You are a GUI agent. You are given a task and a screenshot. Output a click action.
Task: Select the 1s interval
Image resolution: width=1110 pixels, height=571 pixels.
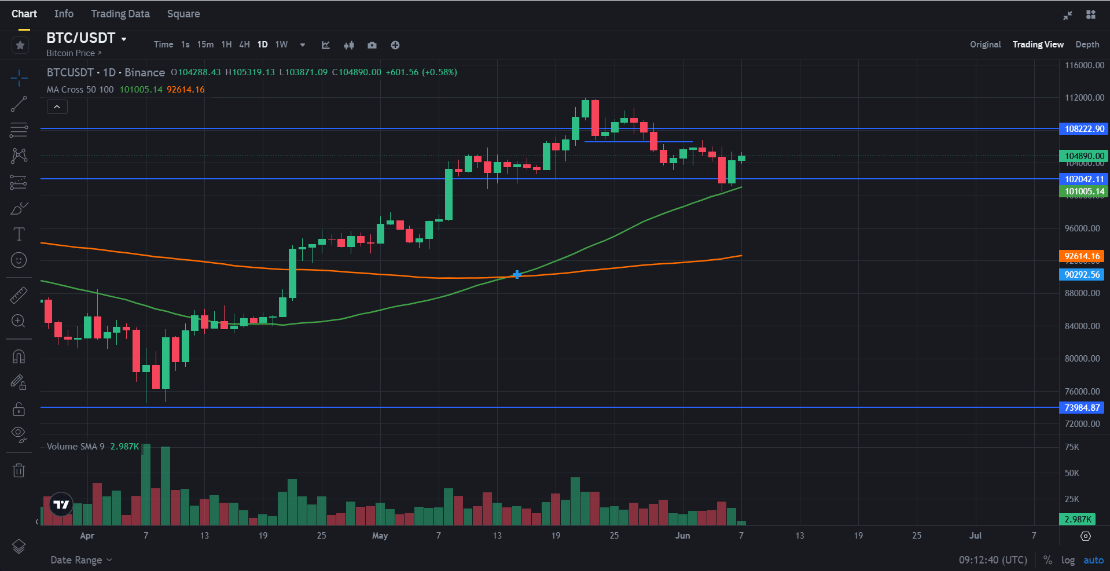(x=185, y=45)
